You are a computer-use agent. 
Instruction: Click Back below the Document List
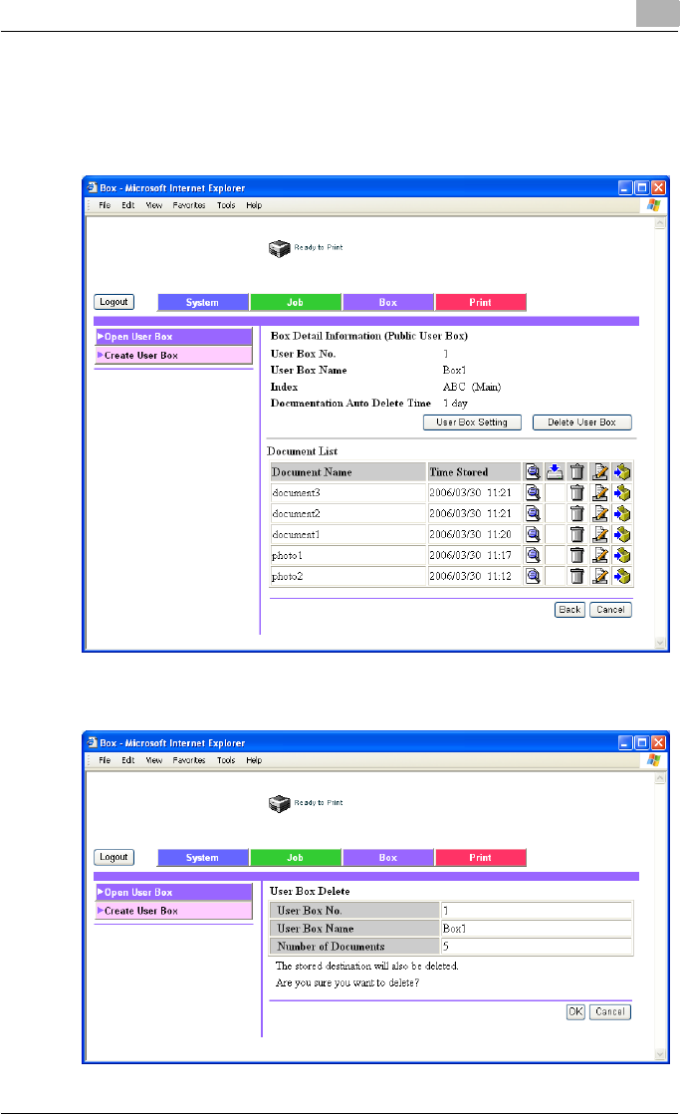coord(569,610)
